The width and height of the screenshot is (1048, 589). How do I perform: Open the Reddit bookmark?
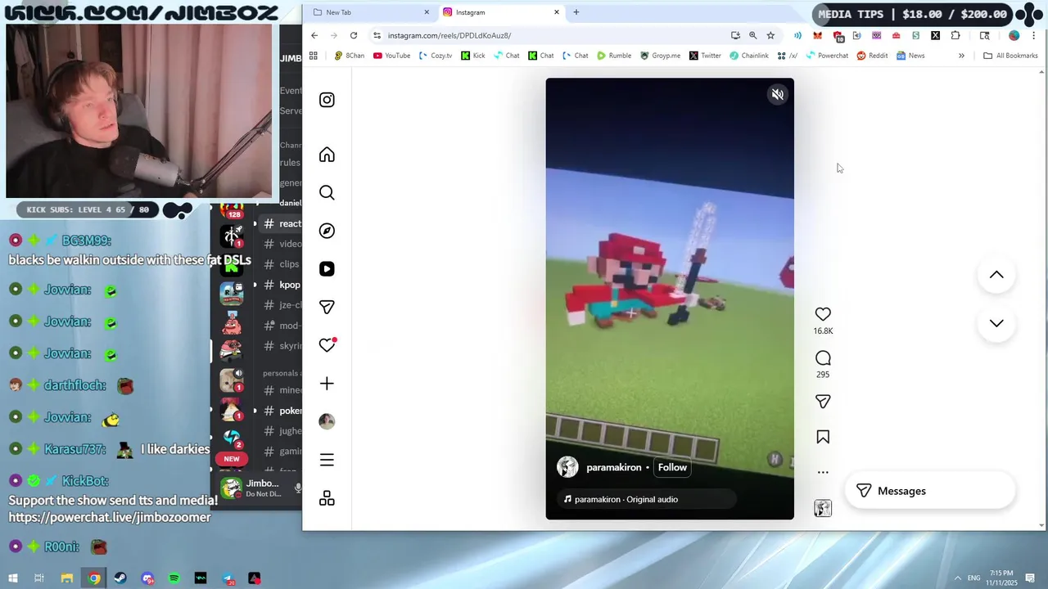click(x=872, y=56)
